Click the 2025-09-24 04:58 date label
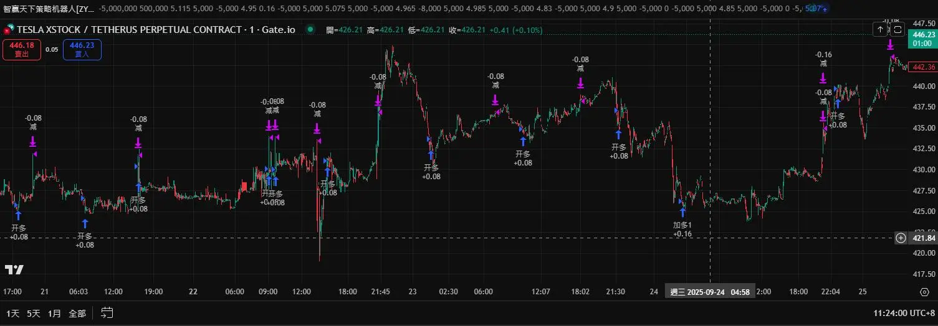The height and width of the screenshot is (326, 938). point(710,292)
